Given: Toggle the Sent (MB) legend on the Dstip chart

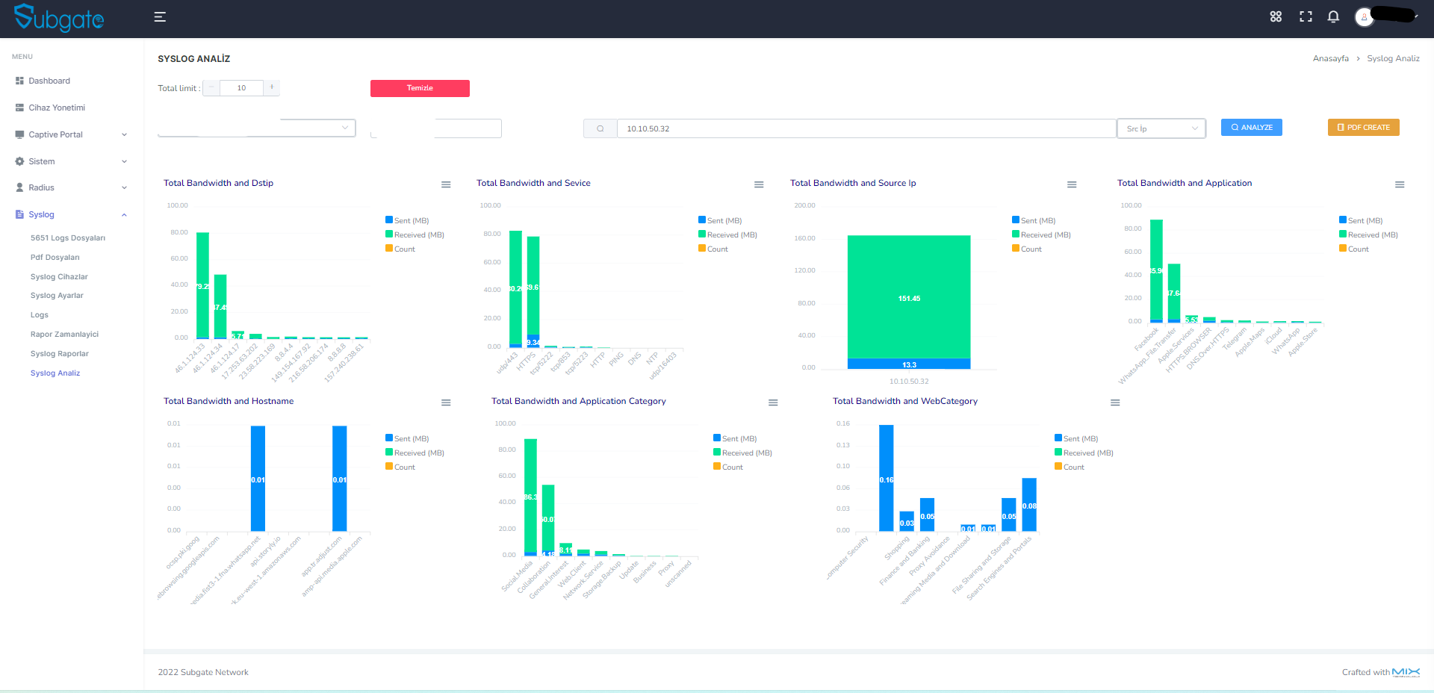Looking at the screenshot, I should point(407,220).
